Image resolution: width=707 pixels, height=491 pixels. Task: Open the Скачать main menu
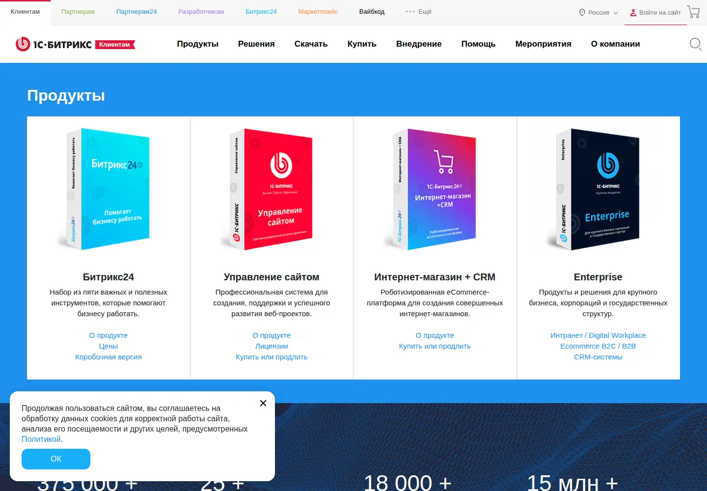311,44
